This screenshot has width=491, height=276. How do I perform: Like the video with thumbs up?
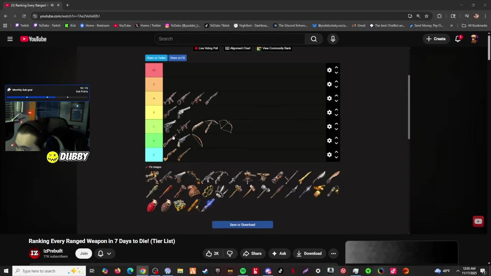click(213, 253)
